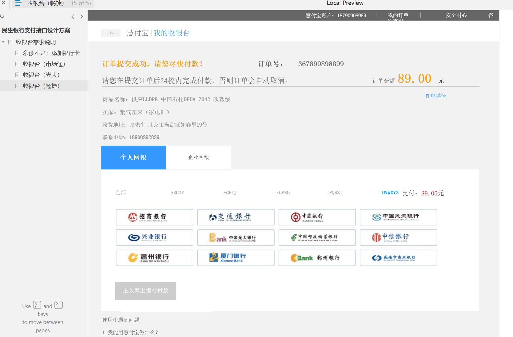The width and height of the screenshot is (513, 337).
Task: Click the sidebar search magnifier icon
Action: (x=2, y=17)
